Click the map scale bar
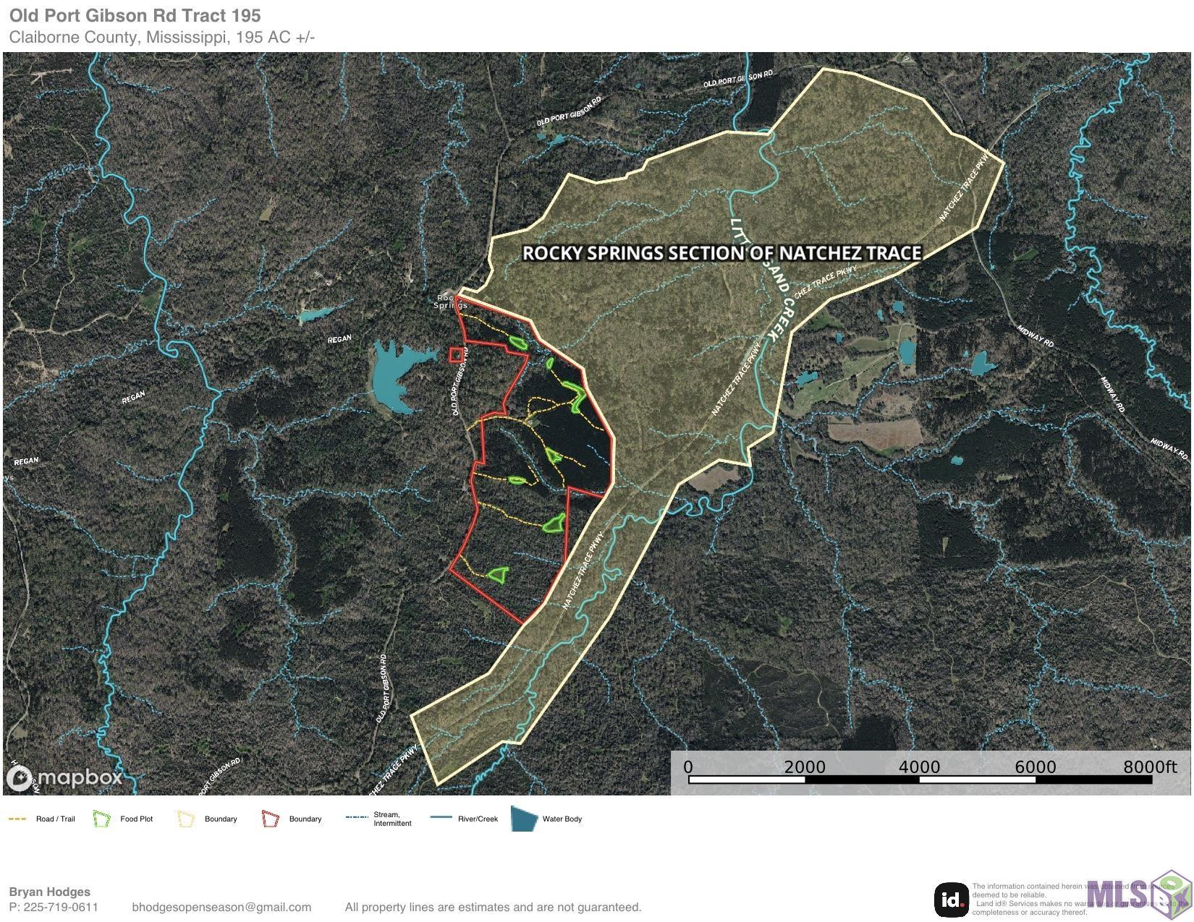1194x922 pixels. pyautogui.click(x=920, y=780)
